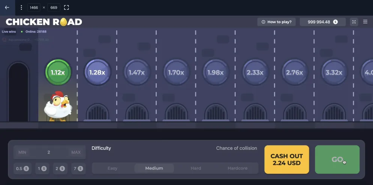Click sewer grate under 1.28x coin
The height and width of the screenshot is (185, 373).
(97, 112)
